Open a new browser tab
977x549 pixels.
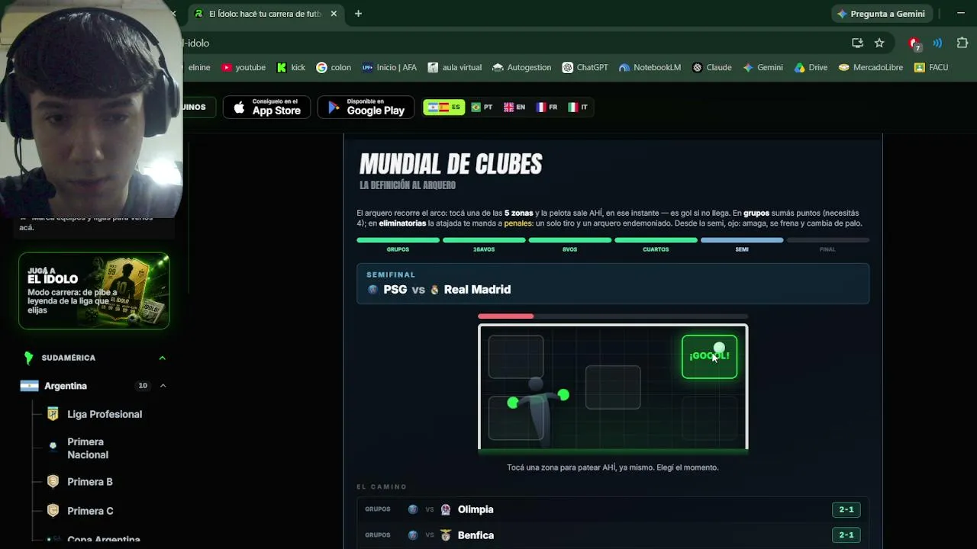pyautogui.click(x=358, y=14)
